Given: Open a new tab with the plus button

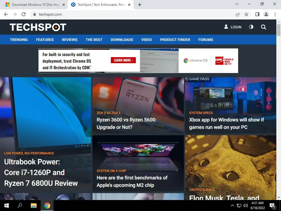Looking at the screenshot, I should point(140,5).
